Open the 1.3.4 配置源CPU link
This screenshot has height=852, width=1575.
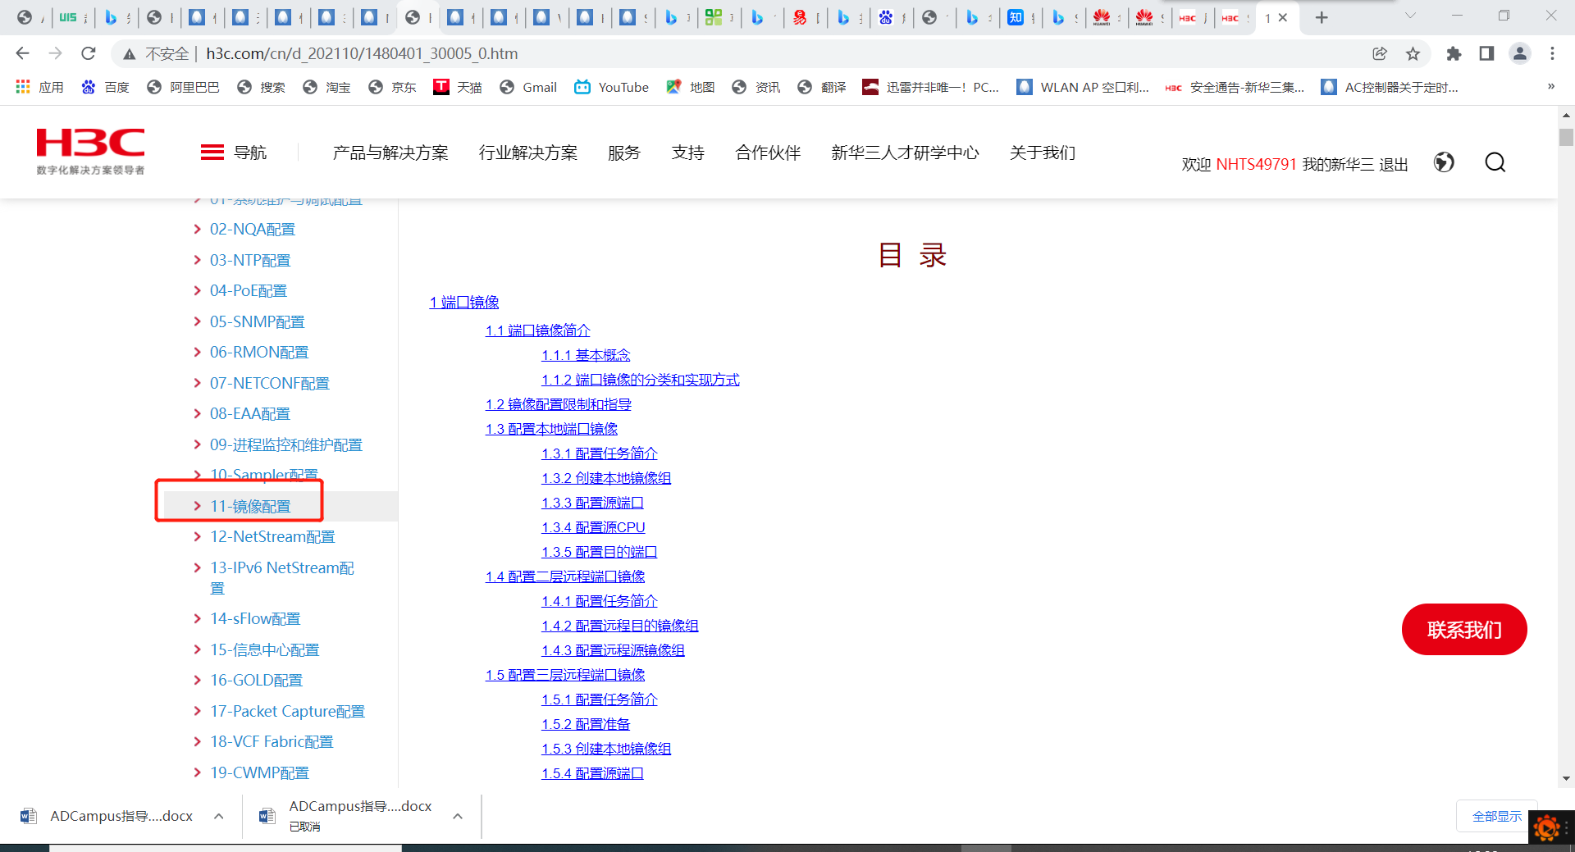(593, 527)
